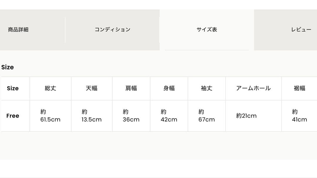Open the コンディション tab

(112, 29)
